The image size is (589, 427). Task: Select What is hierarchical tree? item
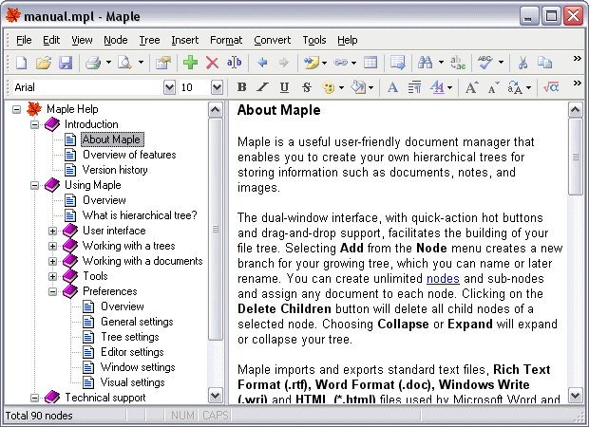[140, 215]
